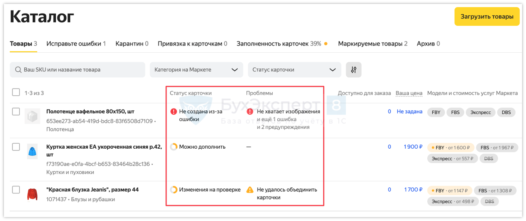
Task: Click the yellow 'Загрузить товары' button
Action: pos(487,16)
